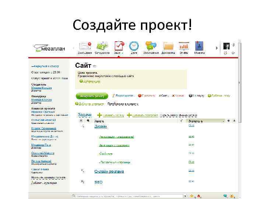Click the На паузу pause action

196,95
